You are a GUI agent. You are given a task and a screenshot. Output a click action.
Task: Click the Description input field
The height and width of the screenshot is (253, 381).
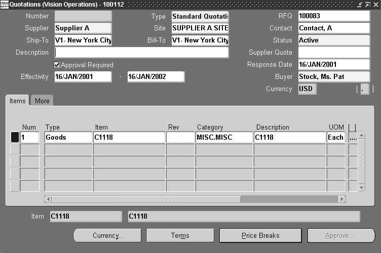coord(141,53)
